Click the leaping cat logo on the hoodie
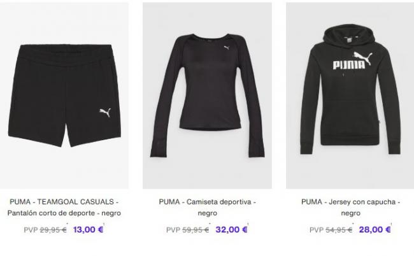This screenshot has width=414, height=256. (363, 58)
